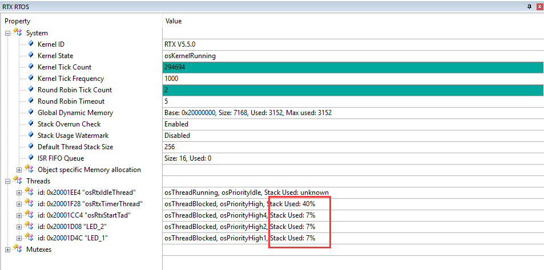Select the Kernel Tick Count label
Screen dimensions: 544x270
click(65, 67)
